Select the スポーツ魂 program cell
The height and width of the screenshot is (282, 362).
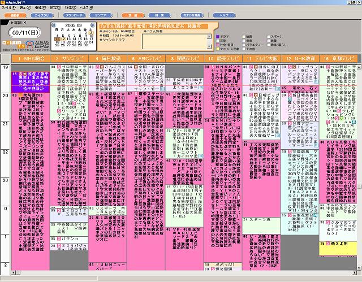pos(261,225)
